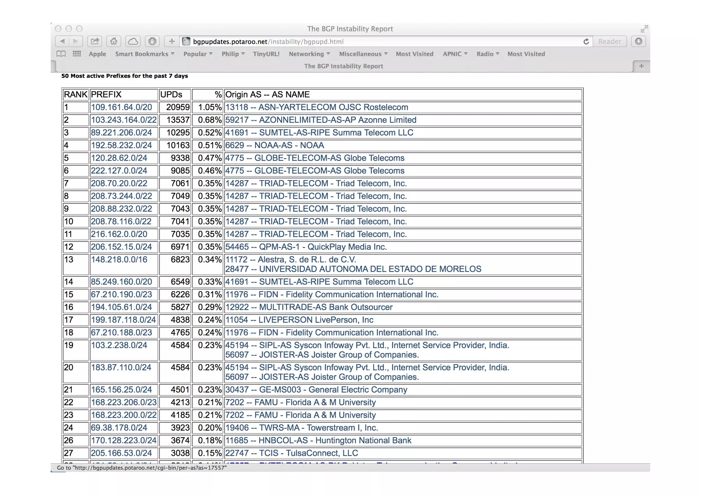The height and width of the screenshot is (495, 701).
Task: Click the Safari back arrow button
Action: coord(62,41)
